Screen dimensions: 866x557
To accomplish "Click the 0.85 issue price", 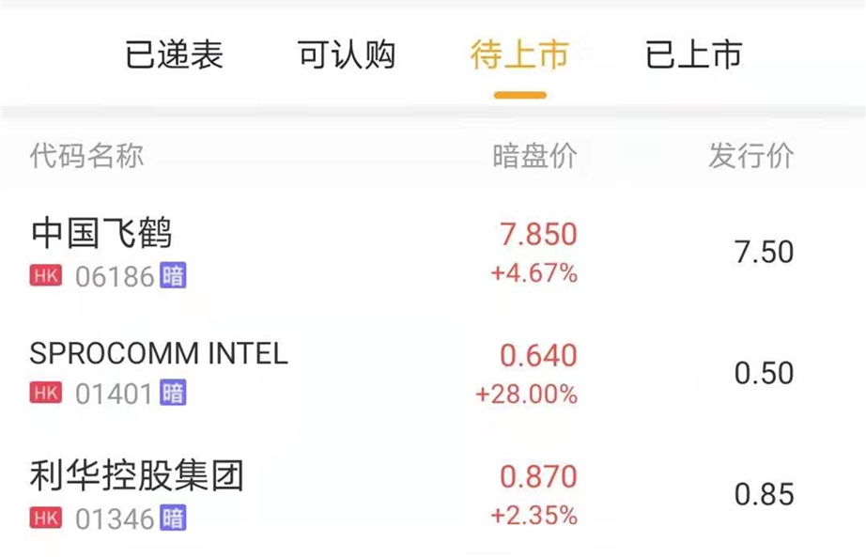I will (764, 494).
